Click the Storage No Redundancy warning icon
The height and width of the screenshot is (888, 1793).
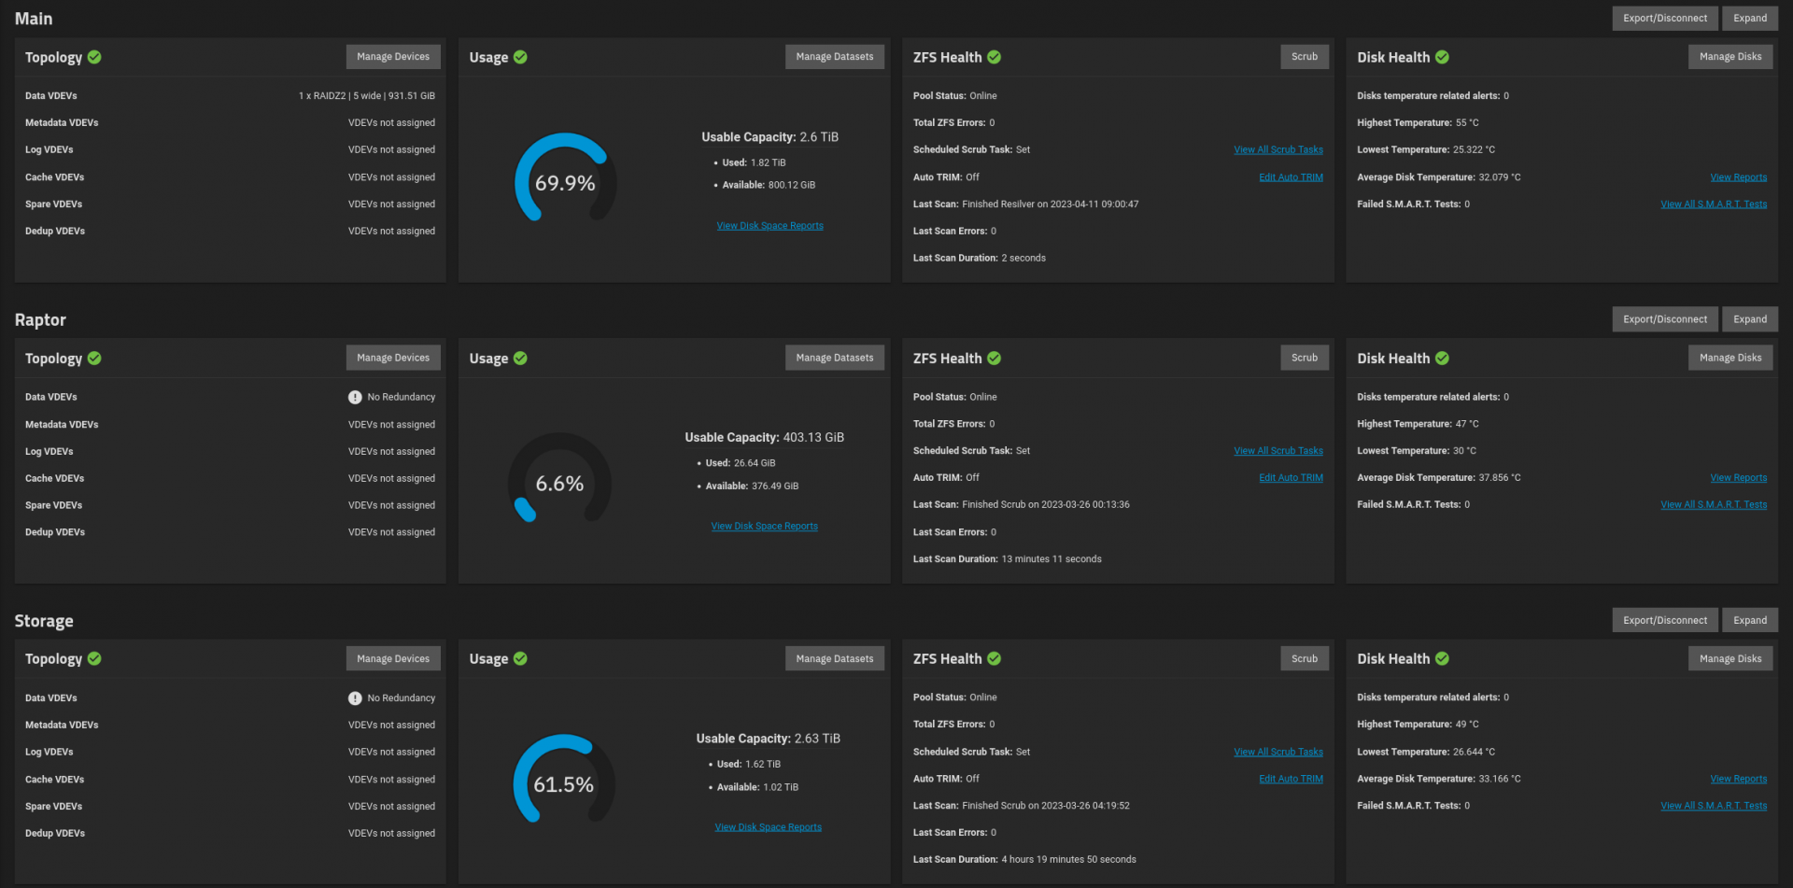(355, 698)
